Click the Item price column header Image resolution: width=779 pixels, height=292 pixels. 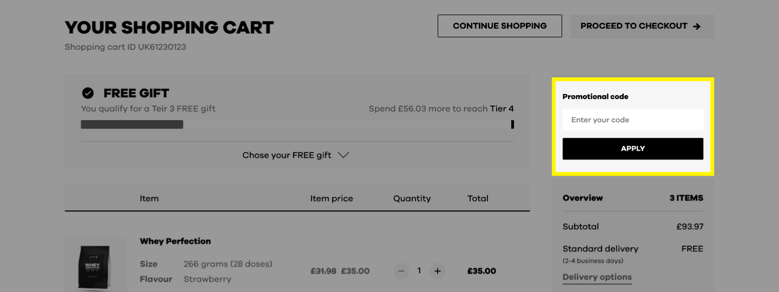click(332, 199)
